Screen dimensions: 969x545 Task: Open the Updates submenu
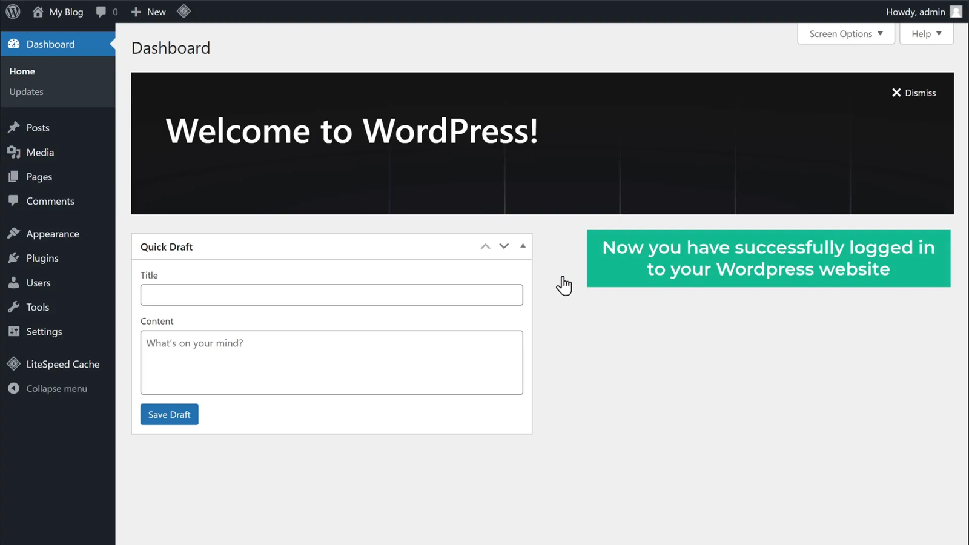click(26, 92)
